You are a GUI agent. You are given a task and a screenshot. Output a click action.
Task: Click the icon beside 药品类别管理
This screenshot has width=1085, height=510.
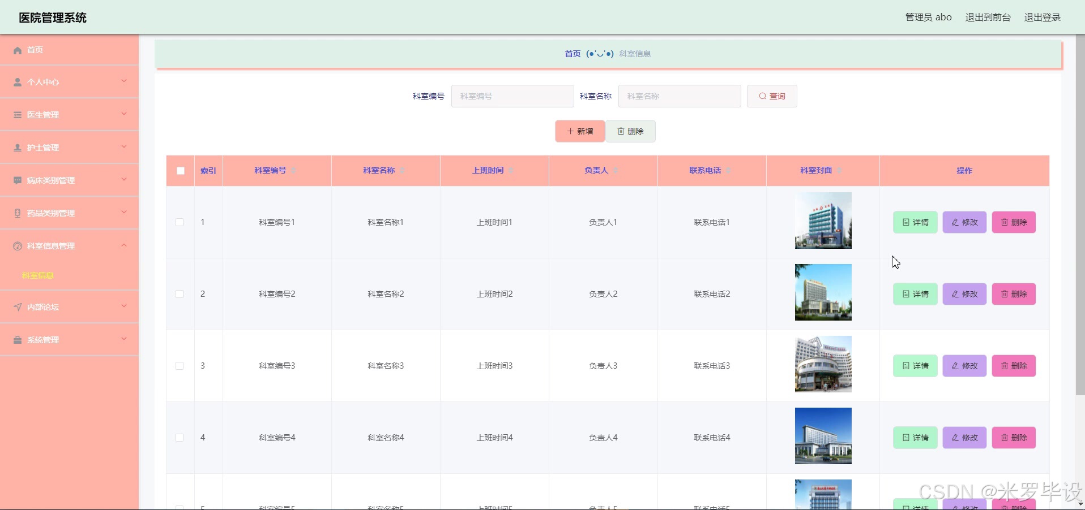18,213
